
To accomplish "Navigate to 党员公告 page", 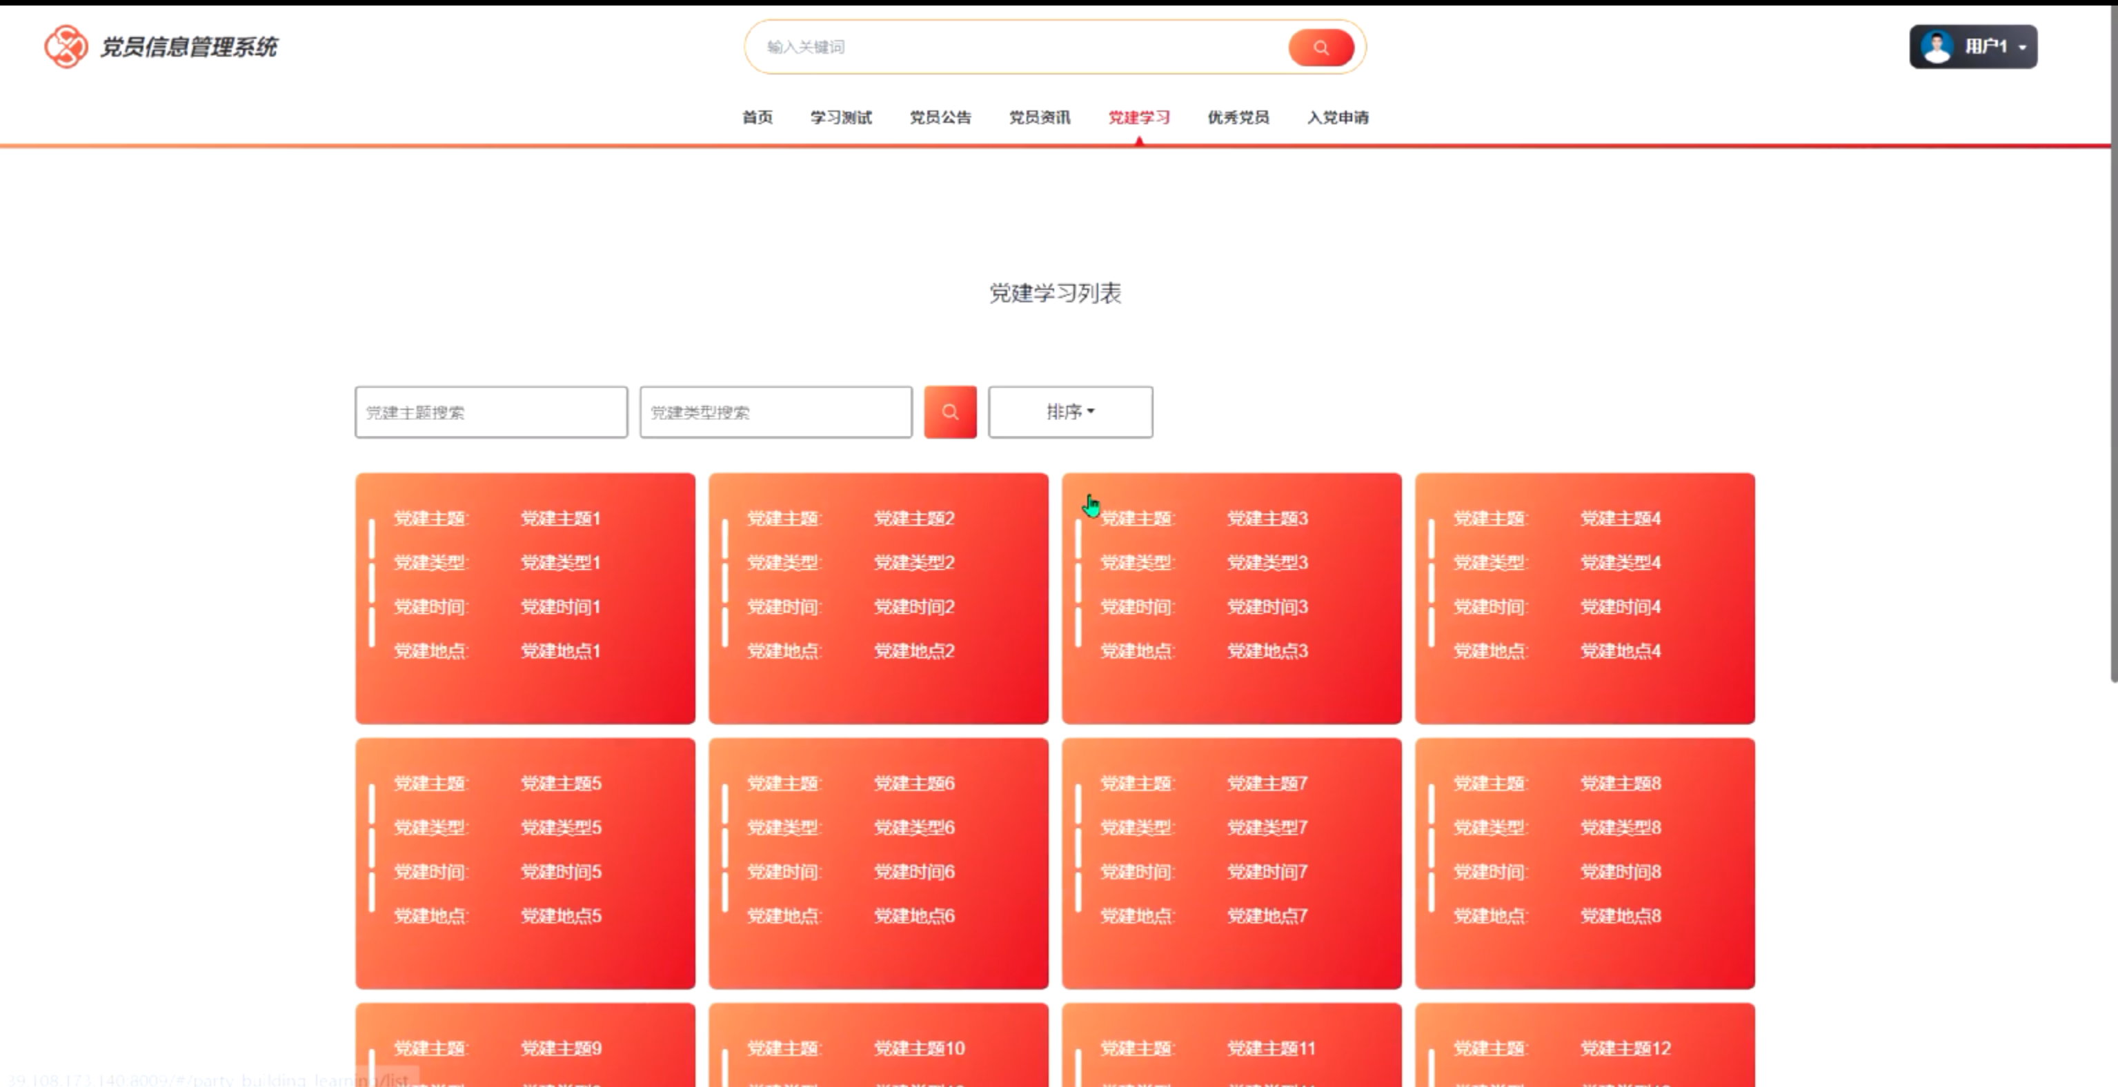I will tap(940, 117).
